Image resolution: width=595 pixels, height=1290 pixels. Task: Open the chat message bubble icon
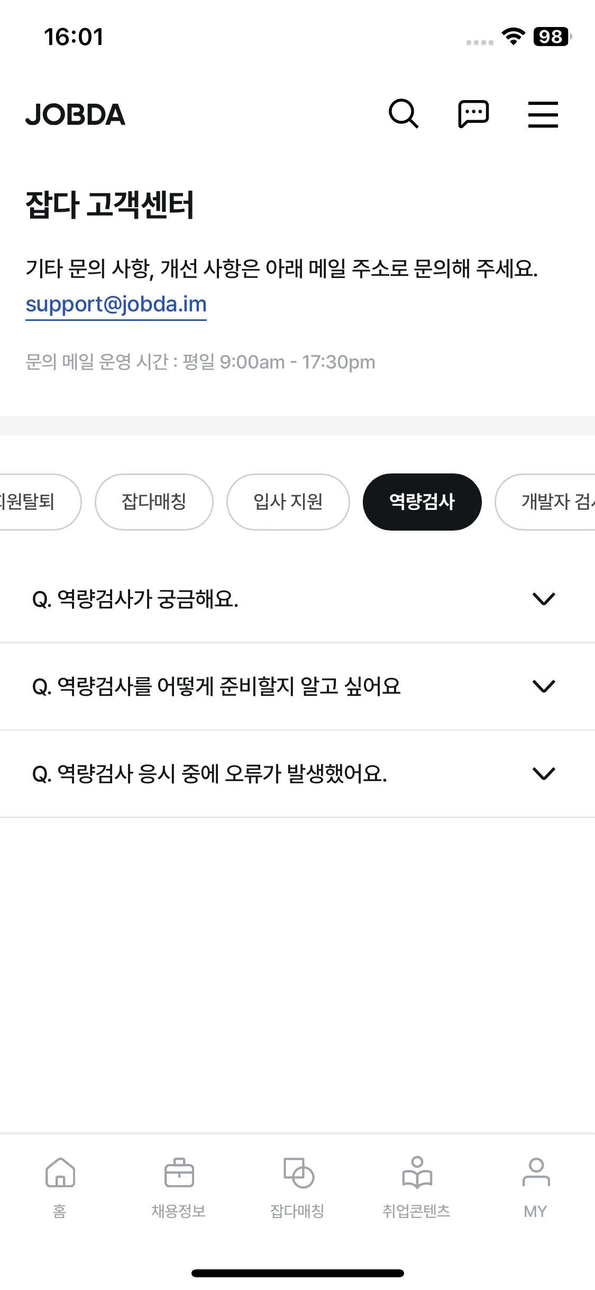[473, 114]
